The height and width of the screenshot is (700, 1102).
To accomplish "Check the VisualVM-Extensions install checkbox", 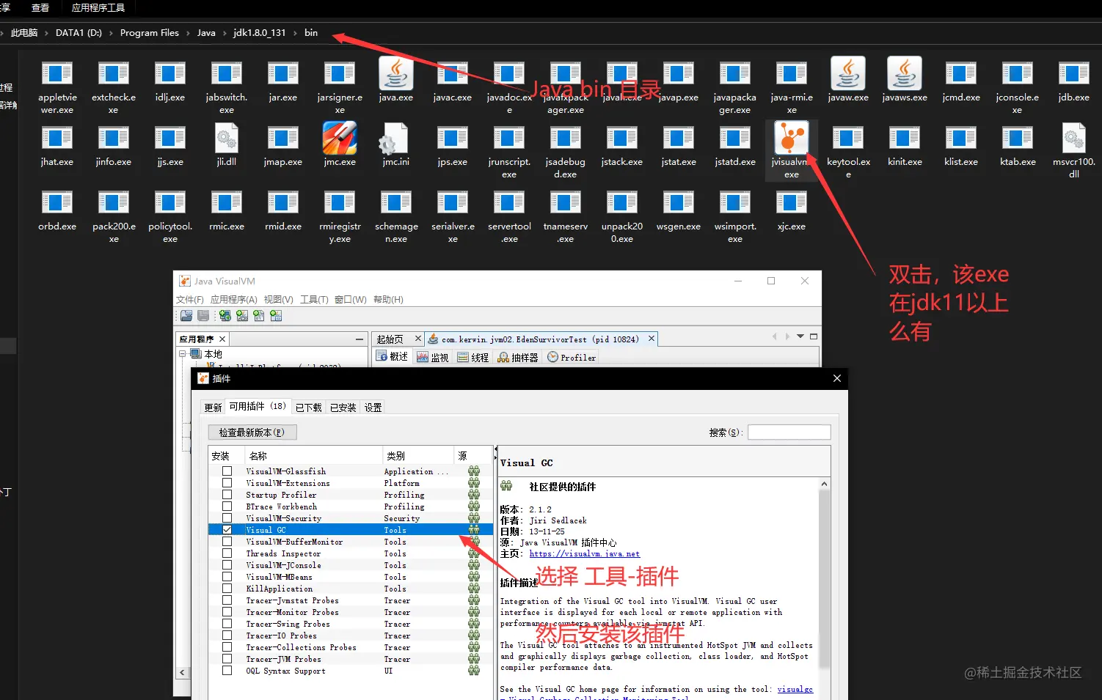I will click(x=227, y=483).
